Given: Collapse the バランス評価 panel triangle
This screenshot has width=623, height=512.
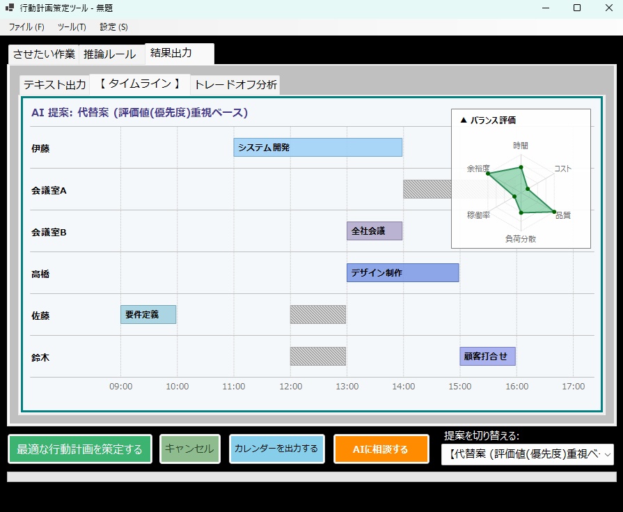Looking at the screenshot, I should pyautogui.click(x=464, y=120).
